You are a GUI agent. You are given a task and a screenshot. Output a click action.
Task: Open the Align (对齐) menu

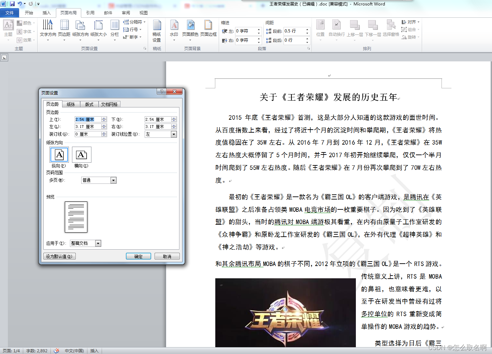click(410, 22)
